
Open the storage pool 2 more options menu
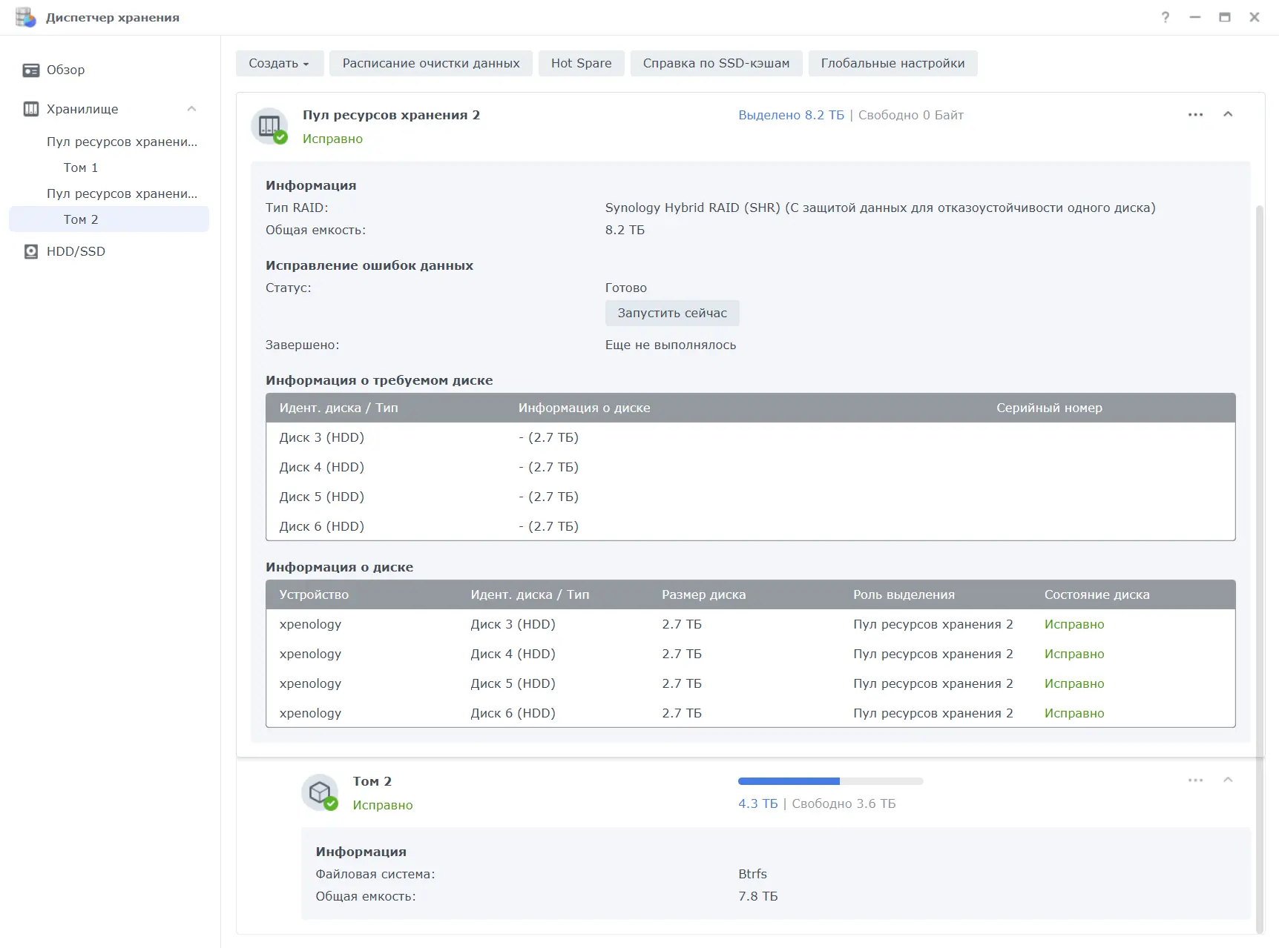coord(1195,114)
